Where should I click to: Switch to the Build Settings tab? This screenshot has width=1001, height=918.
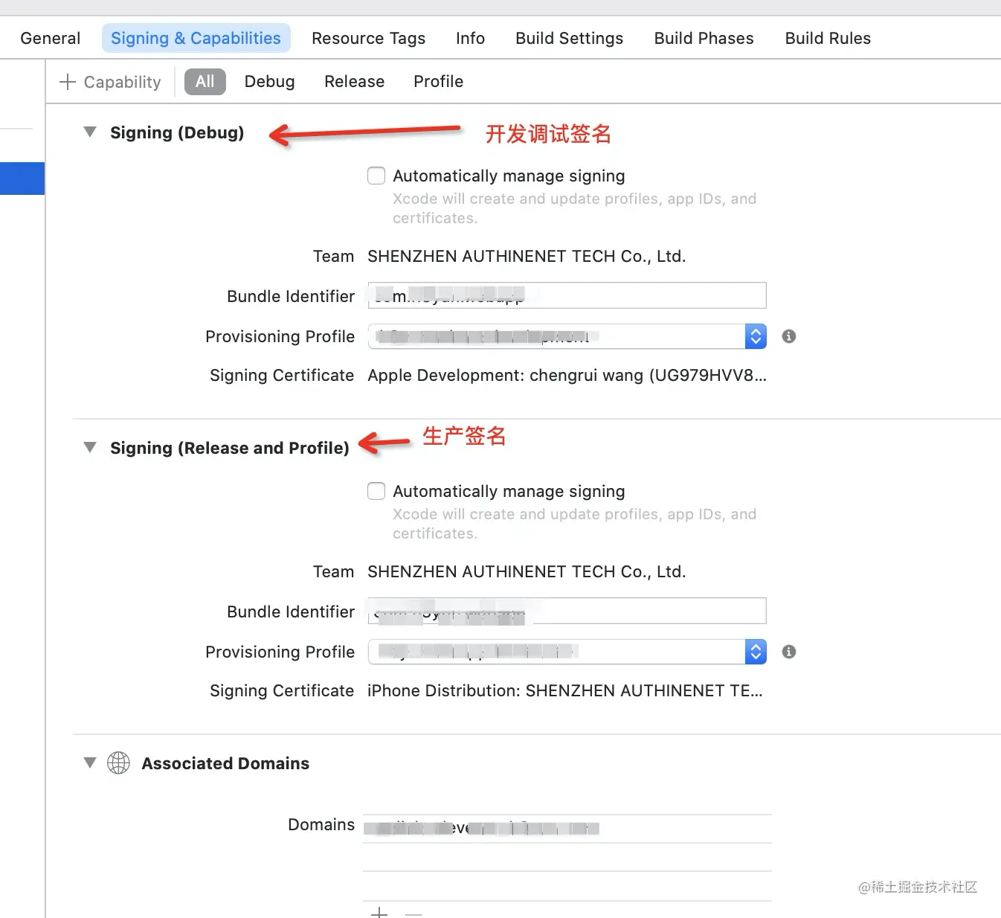(x=569, y=38)
